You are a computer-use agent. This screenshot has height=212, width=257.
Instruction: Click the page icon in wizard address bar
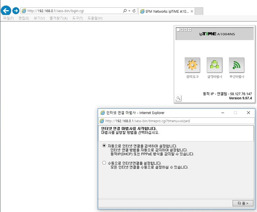[102, 121]
